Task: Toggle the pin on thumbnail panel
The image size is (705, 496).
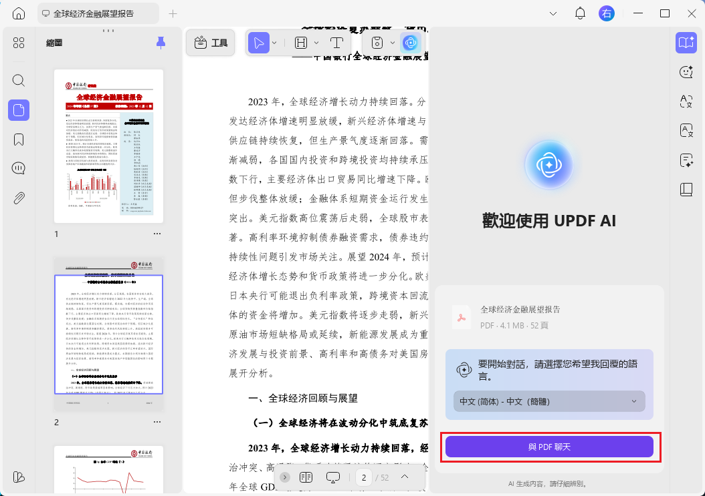Action: (161, 43)
